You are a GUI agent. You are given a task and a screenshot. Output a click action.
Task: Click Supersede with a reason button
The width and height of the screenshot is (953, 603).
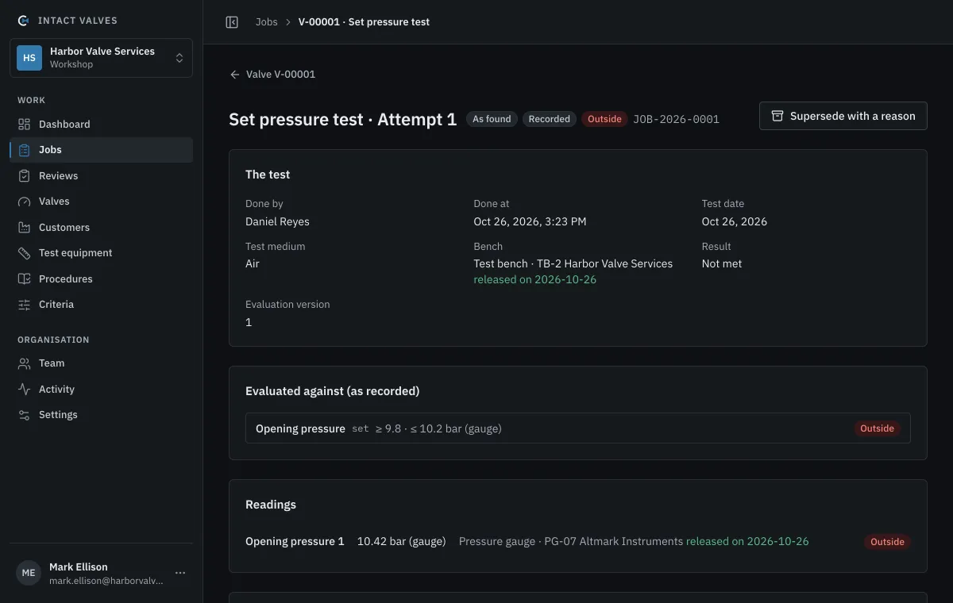[843, 116]
